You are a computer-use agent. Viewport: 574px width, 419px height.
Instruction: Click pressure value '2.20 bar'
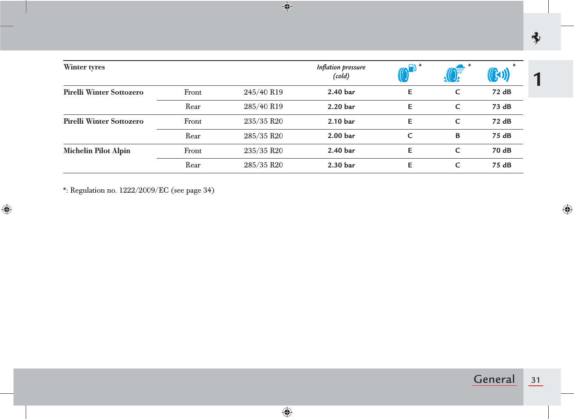(341, 107)
